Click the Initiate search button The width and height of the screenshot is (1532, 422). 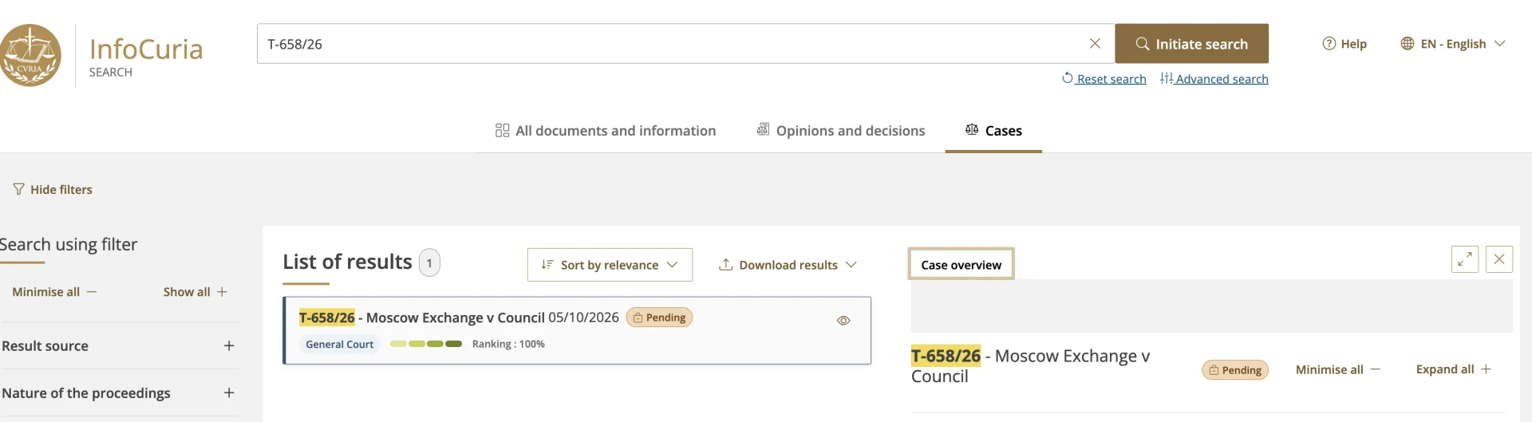pos(1191,44)
